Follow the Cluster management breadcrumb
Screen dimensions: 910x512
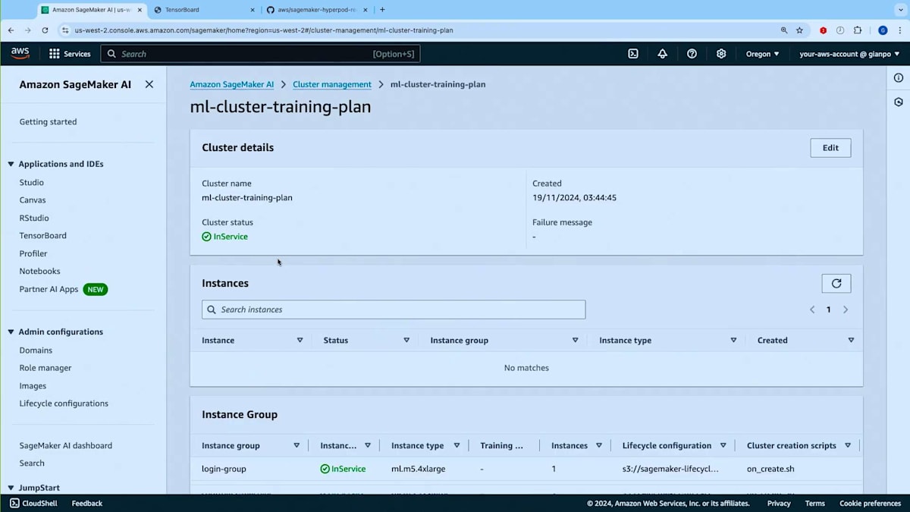(332, 84)
